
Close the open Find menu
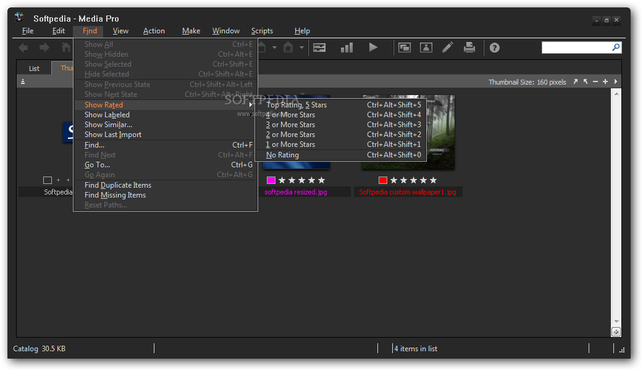pos(90,31)
